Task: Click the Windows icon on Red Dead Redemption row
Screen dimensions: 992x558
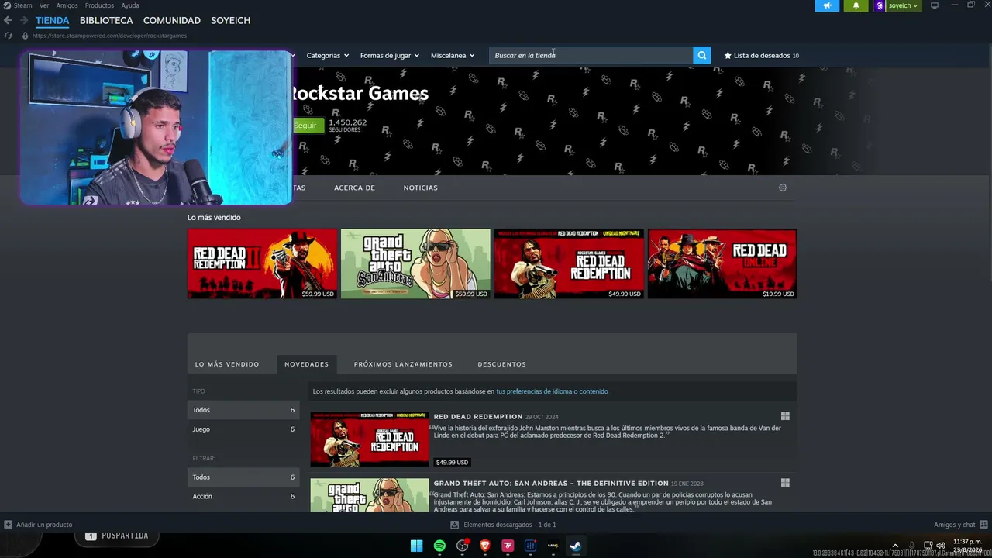Action: pyautogui.click(x=785, y=416)
